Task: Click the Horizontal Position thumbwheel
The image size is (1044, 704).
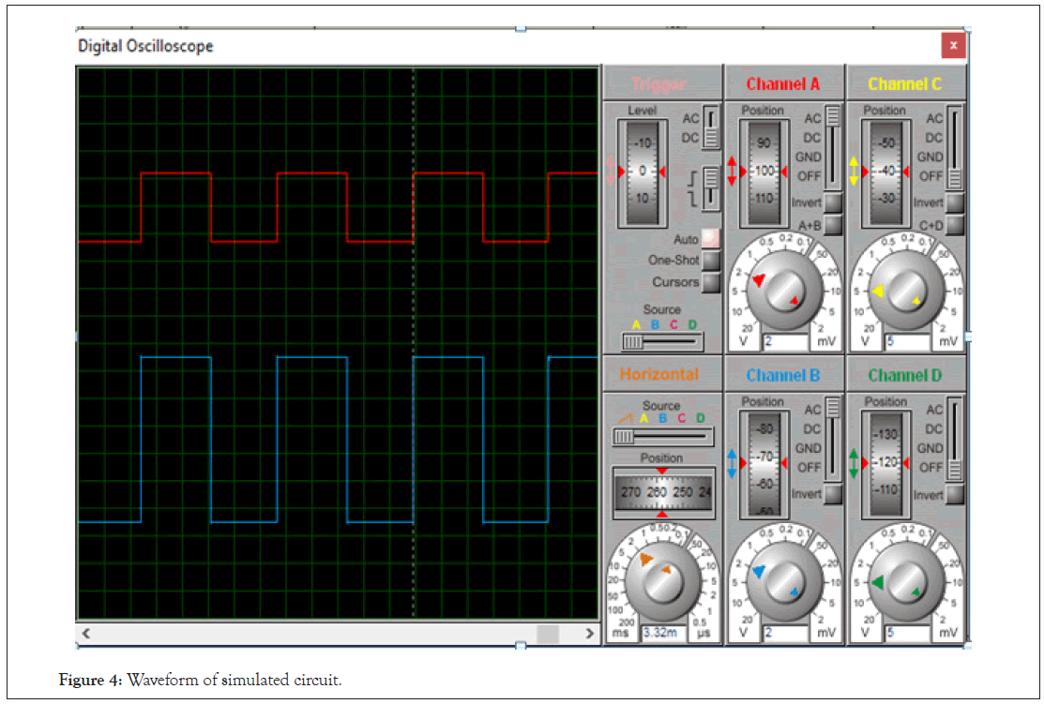Action: (x=663, y=492)
